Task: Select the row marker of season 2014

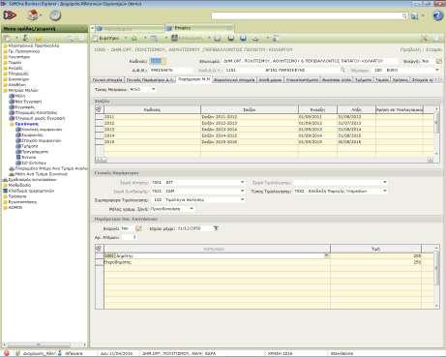Action: 100,135
